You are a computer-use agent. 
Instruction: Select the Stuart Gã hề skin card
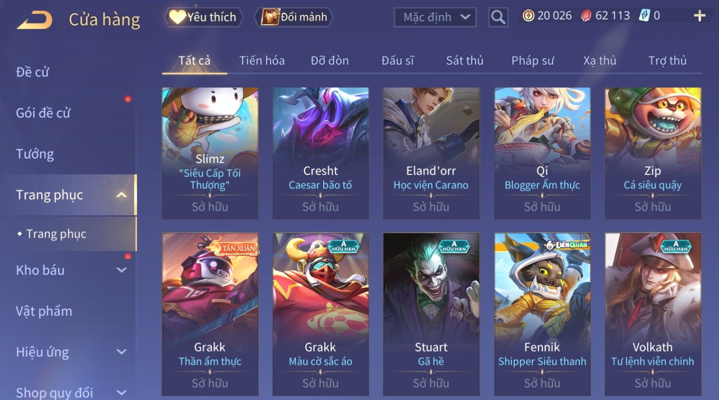431,314
